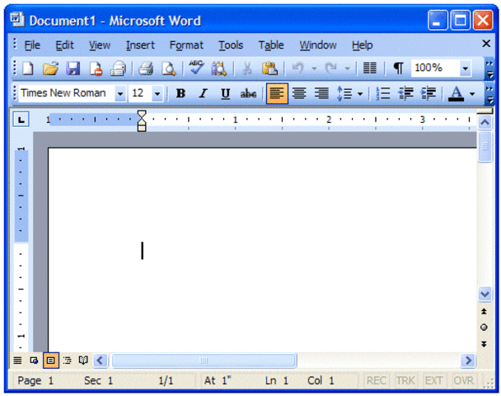Viewport: 501px width, 396px height.
Task: Open the Table menu
Action: pyautogui.click(x=271, y=45)
